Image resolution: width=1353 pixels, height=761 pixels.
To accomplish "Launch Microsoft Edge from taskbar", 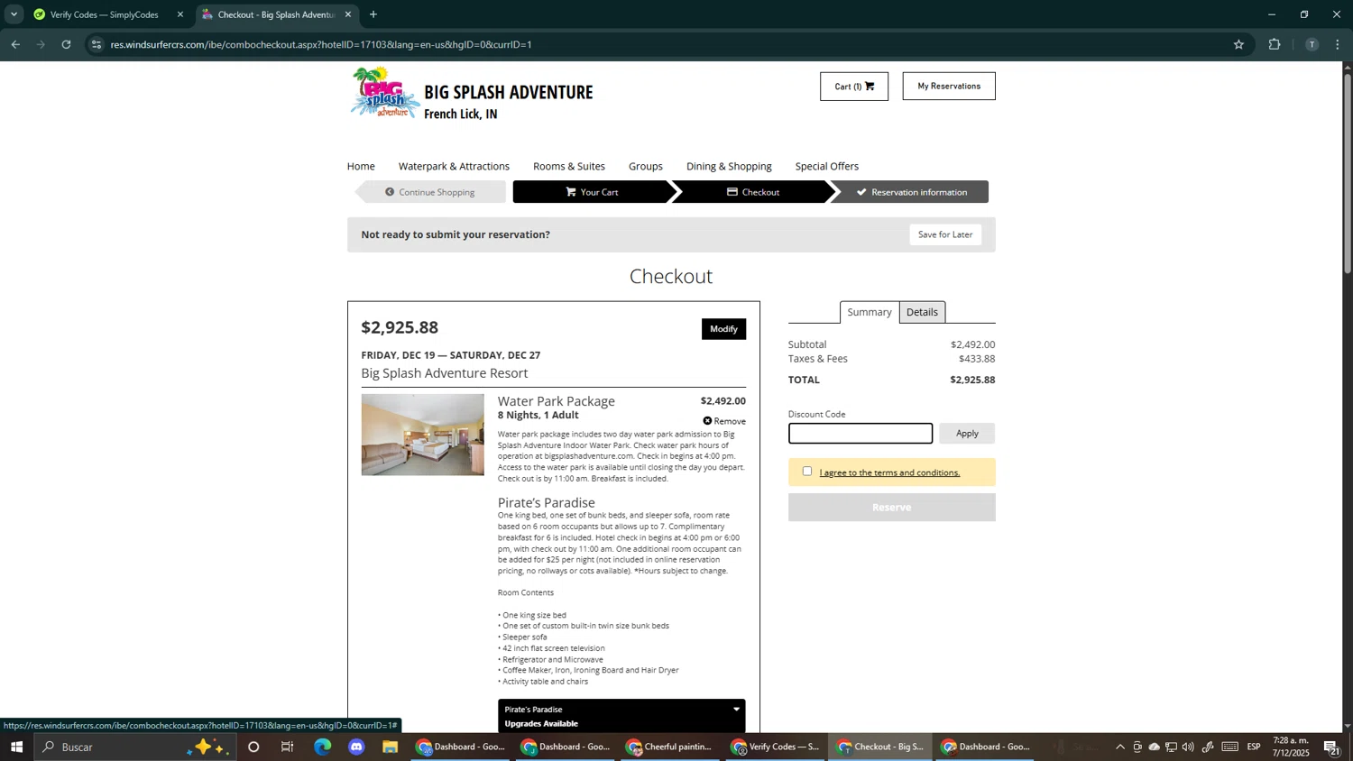I will tap(322, 747).
